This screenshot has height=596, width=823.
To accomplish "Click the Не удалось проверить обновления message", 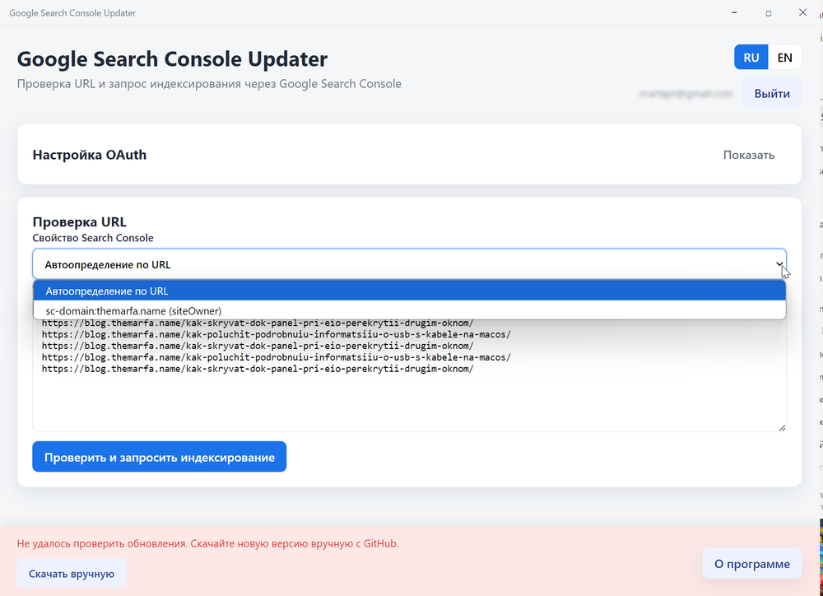I will 207,543.
